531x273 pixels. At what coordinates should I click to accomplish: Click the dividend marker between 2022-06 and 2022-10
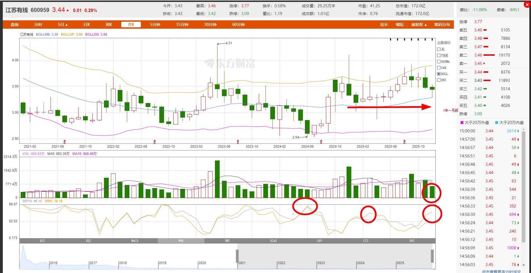(x=155, y=142)
